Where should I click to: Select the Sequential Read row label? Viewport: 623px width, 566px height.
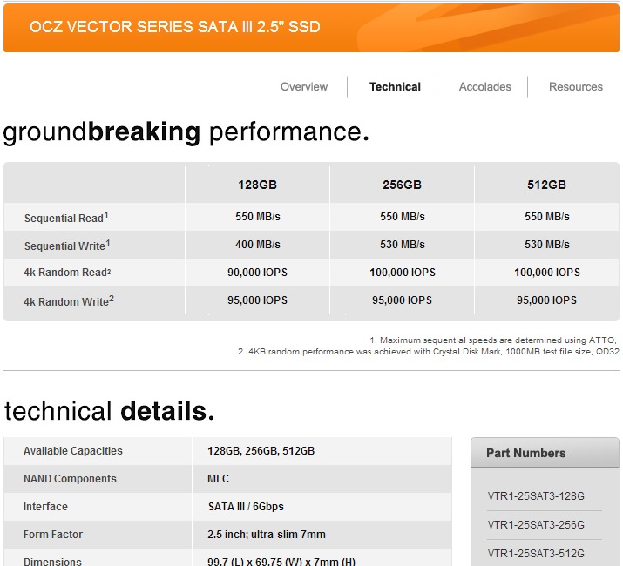[x=67, y=218]
